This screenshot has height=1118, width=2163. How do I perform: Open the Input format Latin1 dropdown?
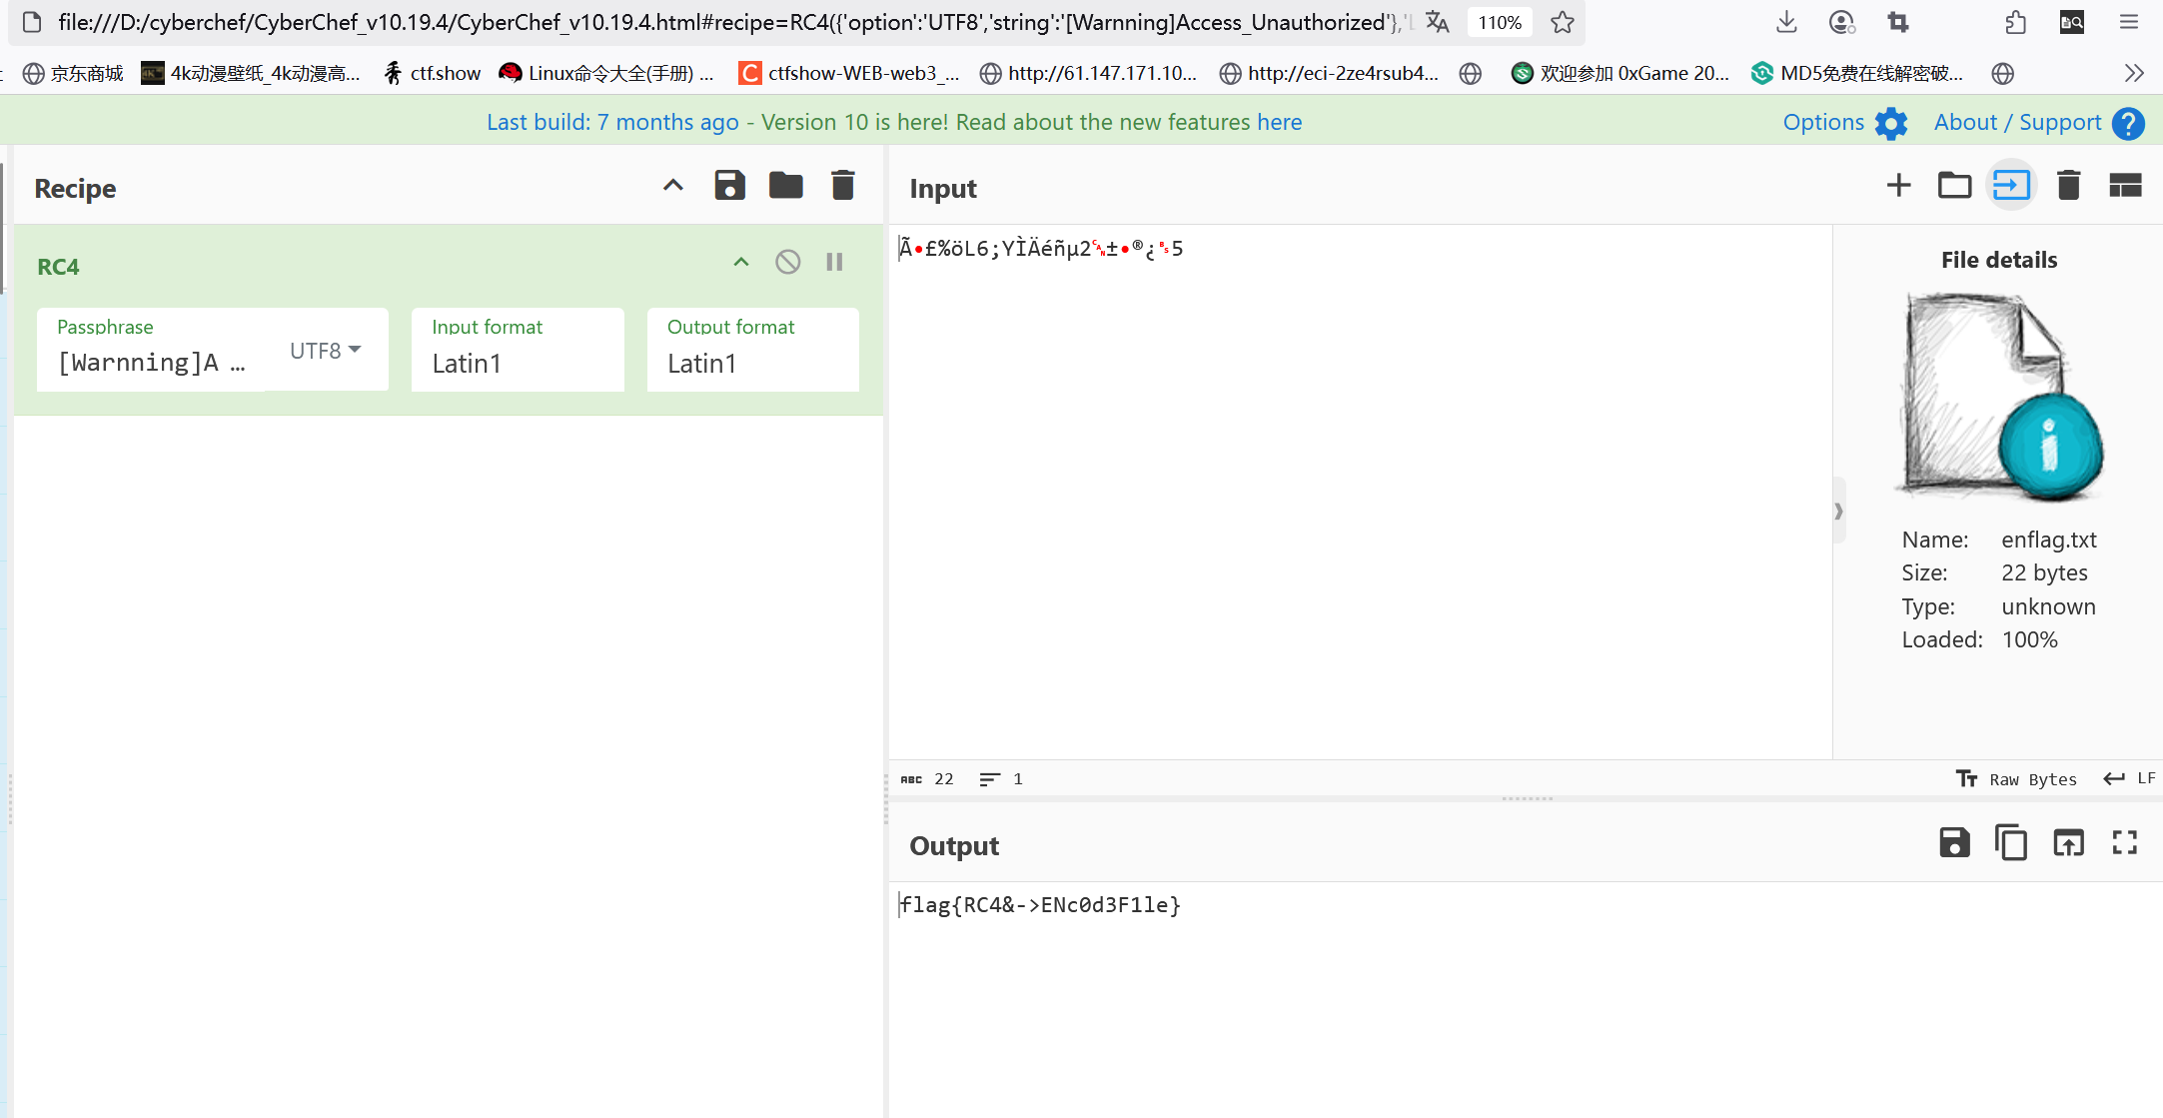[517, 363]
